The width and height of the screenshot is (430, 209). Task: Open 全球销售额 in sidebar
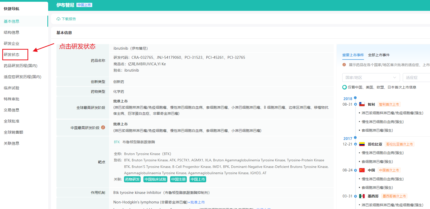click(13, 132)
